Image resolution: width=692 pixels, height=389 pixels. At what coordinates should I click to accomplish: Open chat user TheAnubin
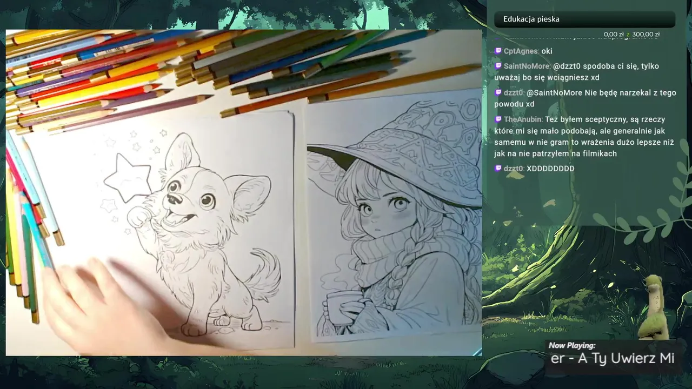[x=523, y=119]
